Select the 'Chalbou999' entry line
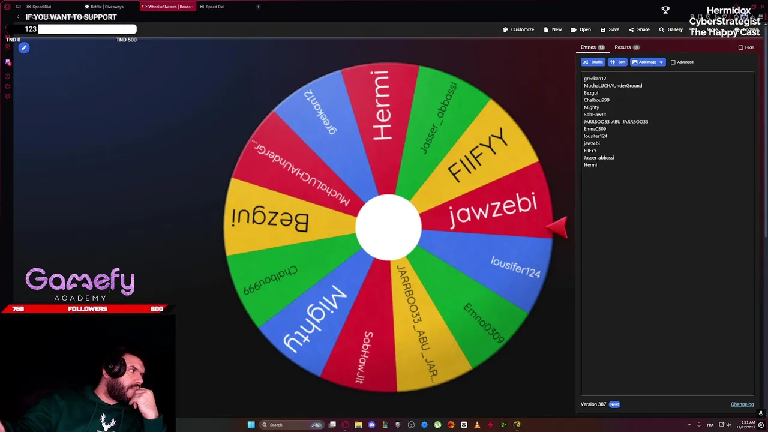The height and width of the screenshot is (432, 768). click(596, 100)
